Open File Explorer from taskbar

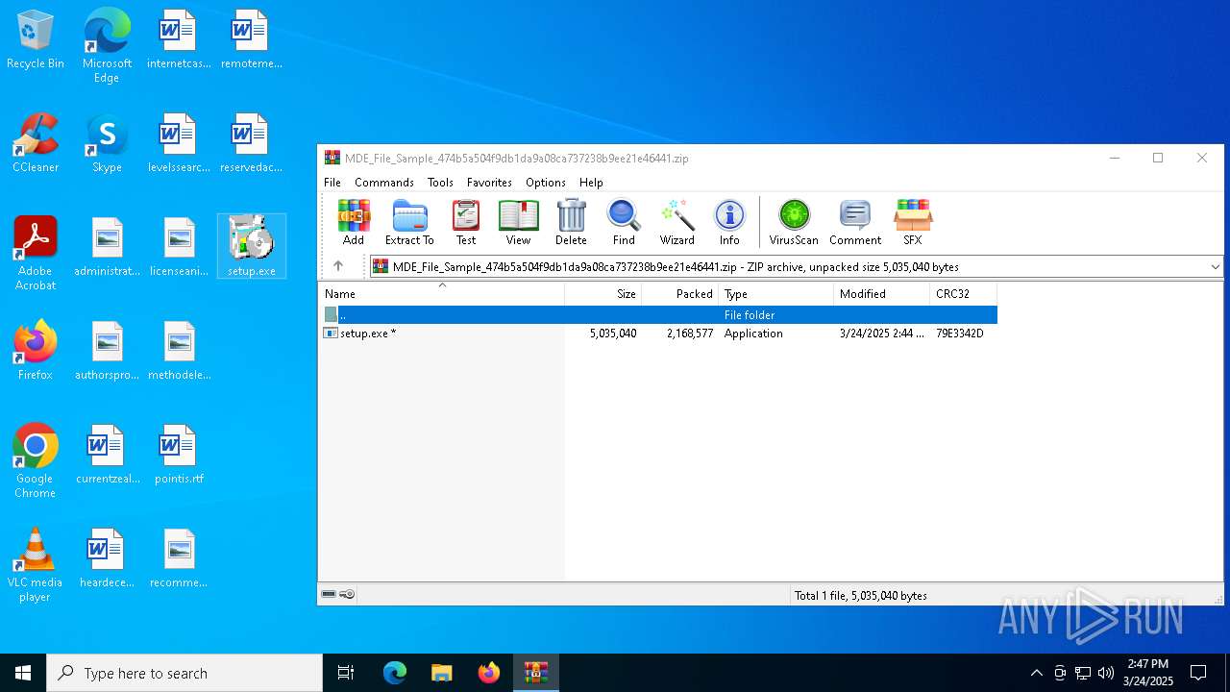[x=441, y=673]
